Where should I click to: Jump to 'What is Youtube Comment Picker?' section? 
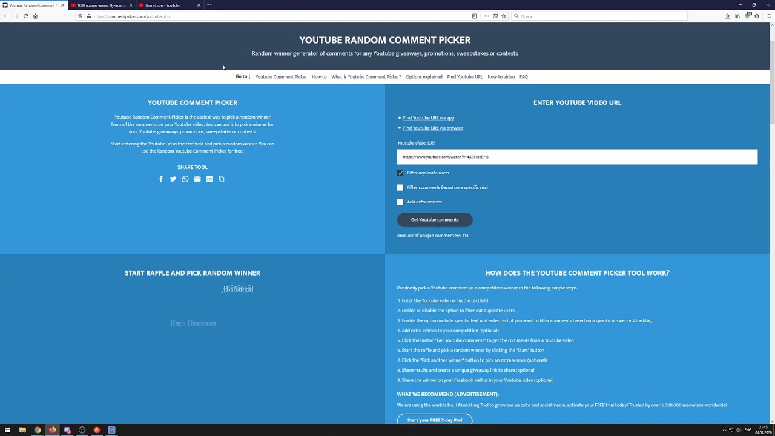[x=366, y=77]
